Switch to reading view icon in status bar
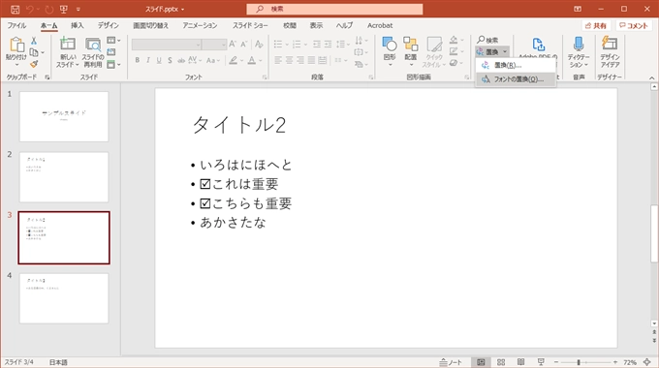The width and height of the screenshot is (659, 368). 520,362
